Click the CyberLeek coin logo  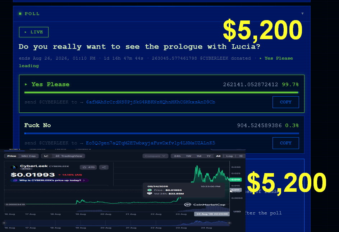14,167
